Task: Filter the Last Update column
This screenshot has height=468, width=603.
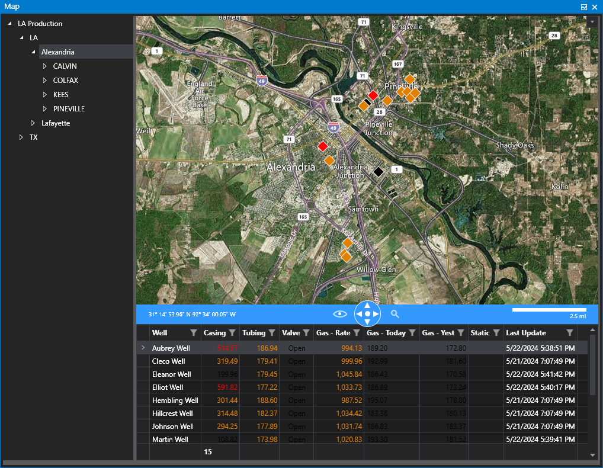Action: coord(570,333)
